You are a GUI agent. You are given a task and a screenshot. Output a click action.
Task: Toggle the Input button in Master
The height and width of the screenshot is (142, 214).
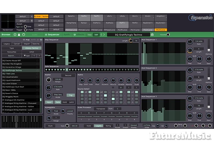(x=49, y=102)
